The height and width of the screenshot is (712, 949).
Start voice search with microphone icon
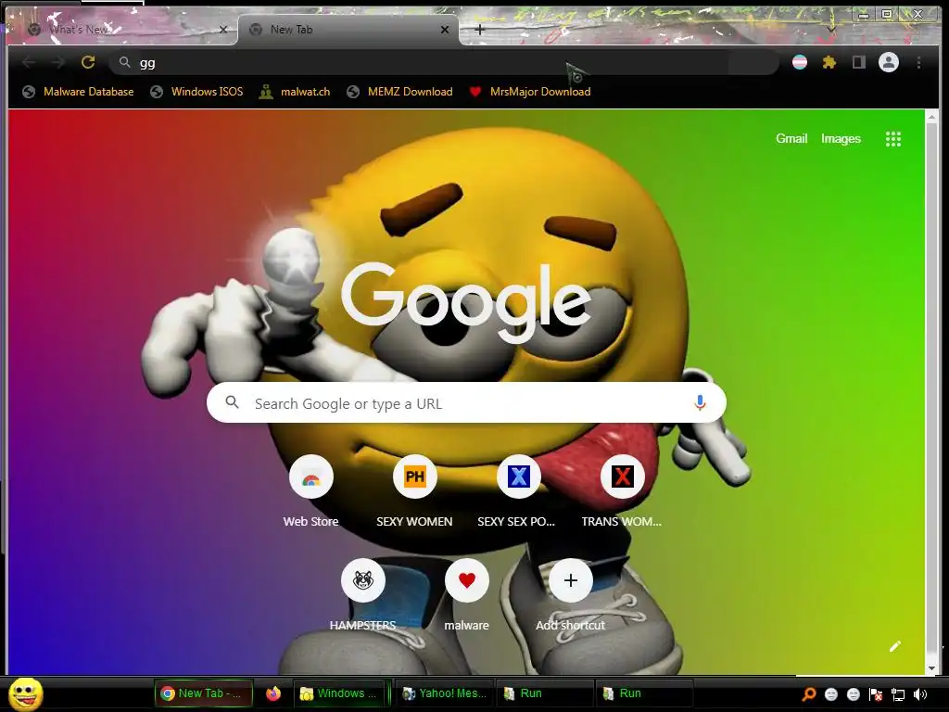coord(700,402)
